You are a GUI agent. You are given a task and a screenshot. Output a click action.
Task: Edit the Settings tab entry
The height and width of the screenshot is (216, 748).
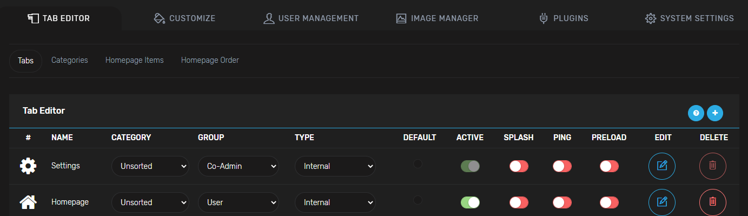point(662,166)
